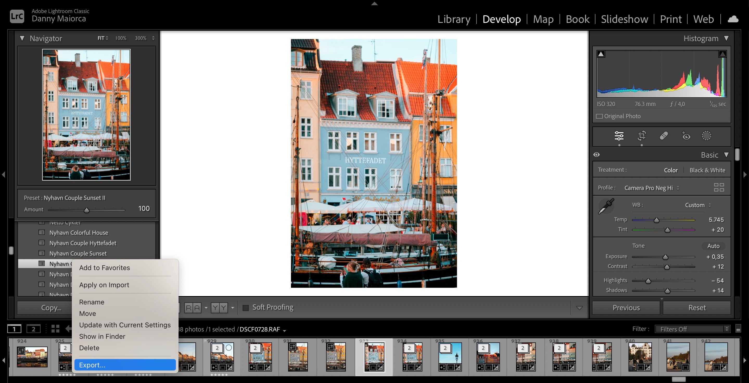Open the Healing tool
The width and height of the screenshot is (749, 383).
pyautogui.click(x=664, y=136)
